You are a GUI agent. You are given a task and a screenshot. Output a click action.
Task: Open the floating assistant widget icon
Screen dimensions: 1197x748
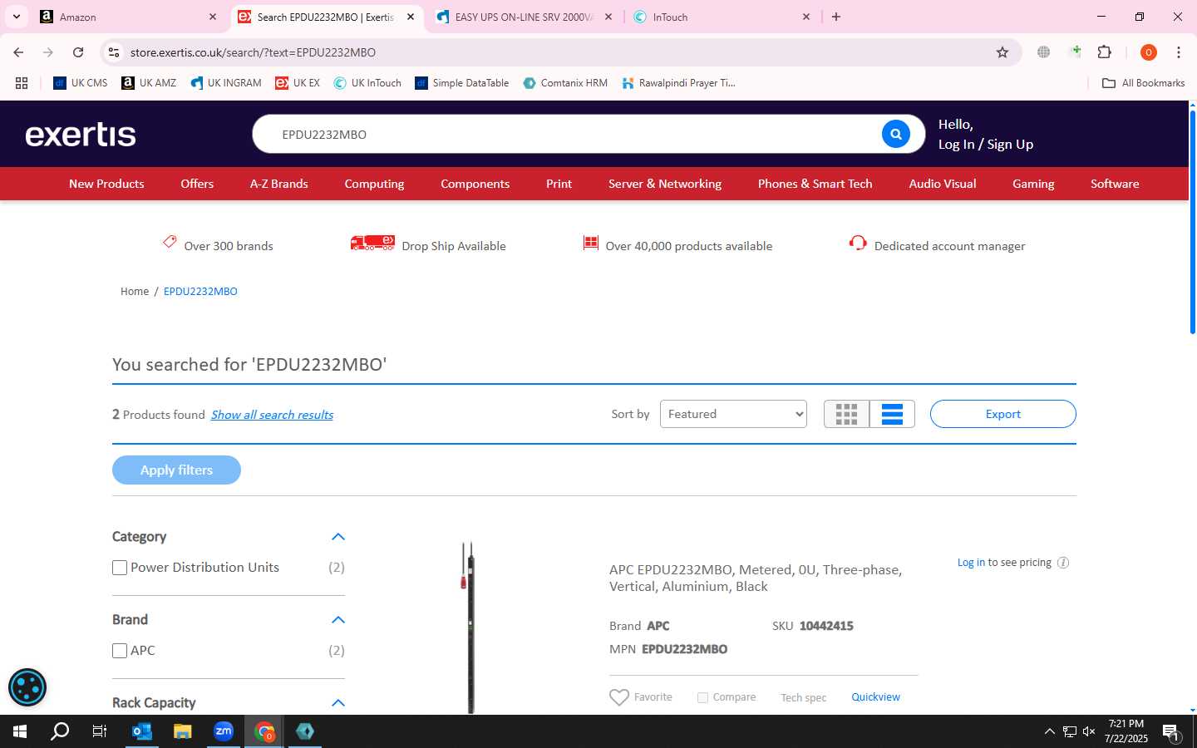pyautogui.click(x=27, y=687)
